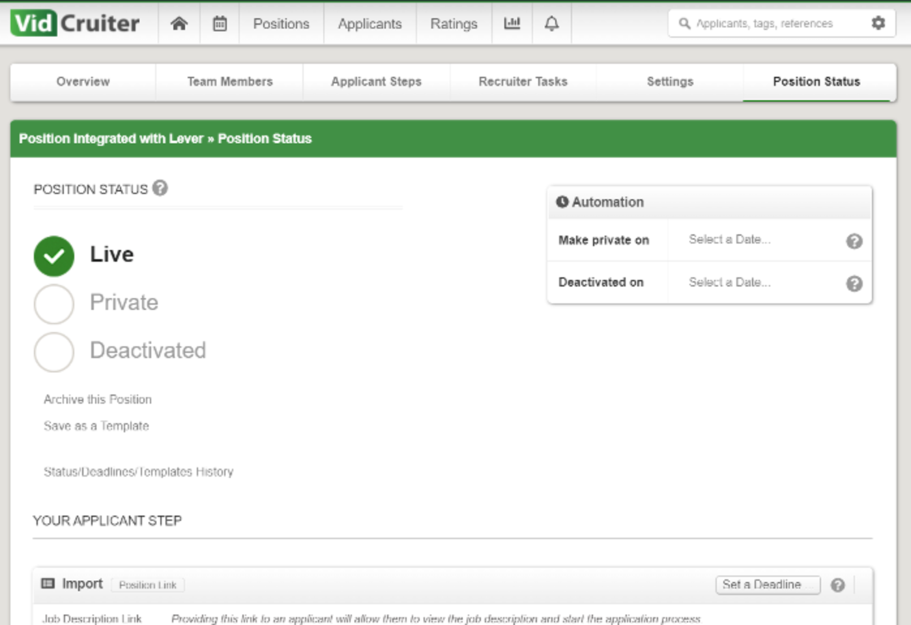This screenshot has width=911, height=625.
Task: Switch to the Recruiter Tasks tab
Action: pyautogui.click(x=523, y=82)
